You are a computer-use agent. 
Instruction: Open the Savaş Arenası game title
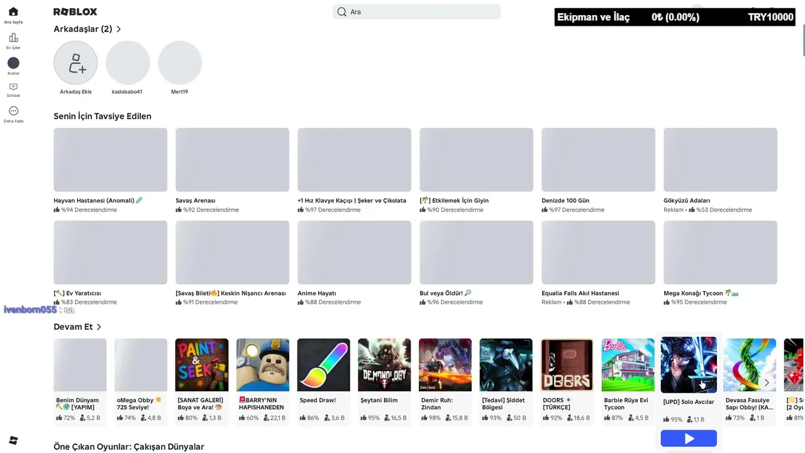pyautogui.click(x=196, y=201)
